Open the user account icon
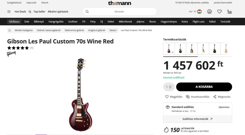Screen dimensions: 245x135 coord(209,12)
